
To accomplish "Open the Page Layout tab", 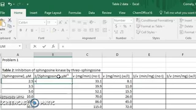I will [x=53, y=13].
